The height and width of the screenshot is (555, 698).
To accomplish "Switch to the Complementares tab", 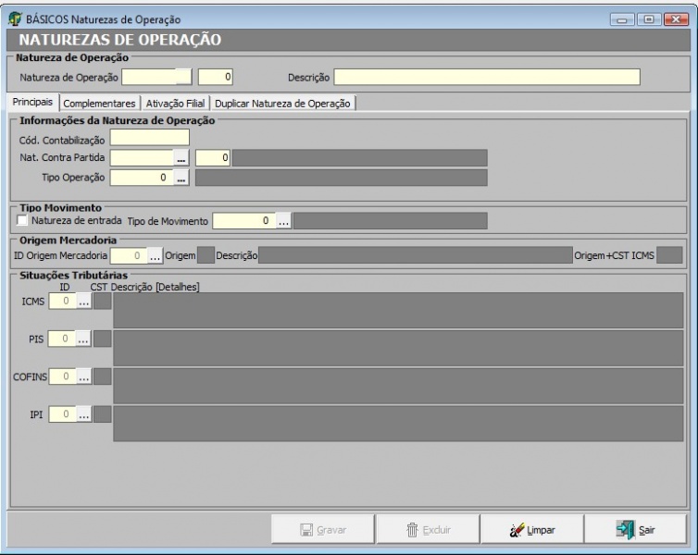I will [101, 104].
